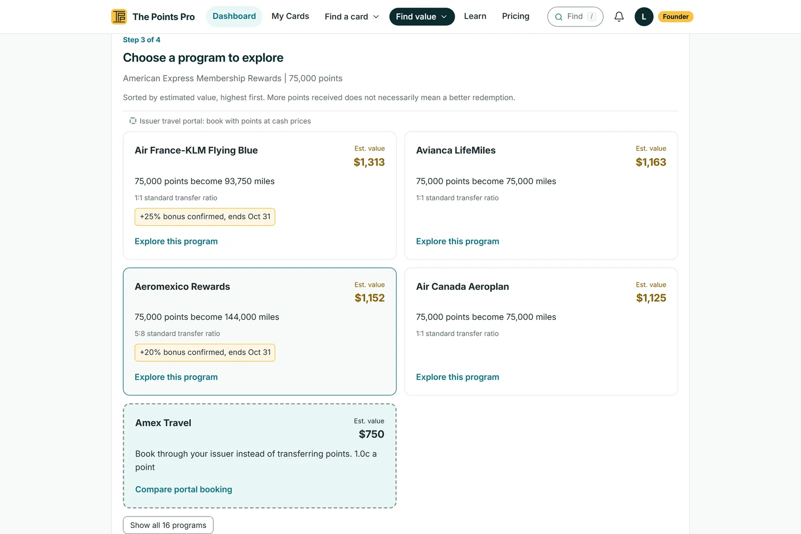Click "75,000 points become 93,750 miles"

pyautogui.click(x=205, y=181)
